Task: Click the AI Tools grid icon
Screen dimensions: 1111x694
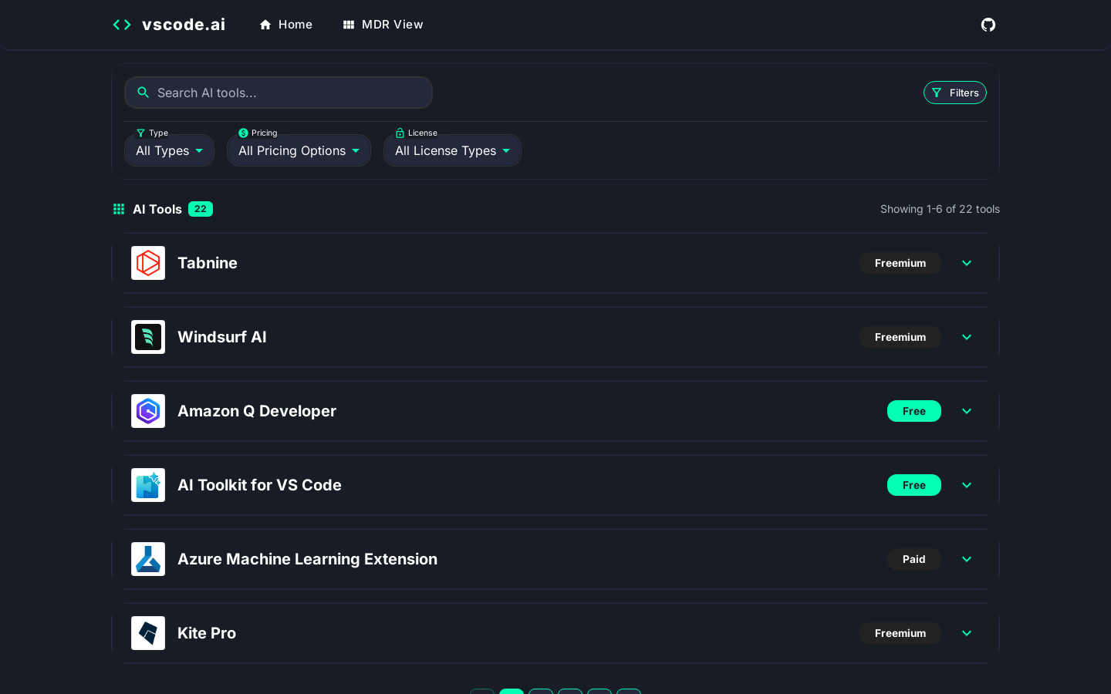Action: point(119,209)
